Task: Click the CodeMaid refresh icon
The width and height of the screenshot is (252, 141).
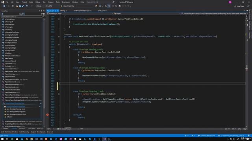Action: [2, 14]
